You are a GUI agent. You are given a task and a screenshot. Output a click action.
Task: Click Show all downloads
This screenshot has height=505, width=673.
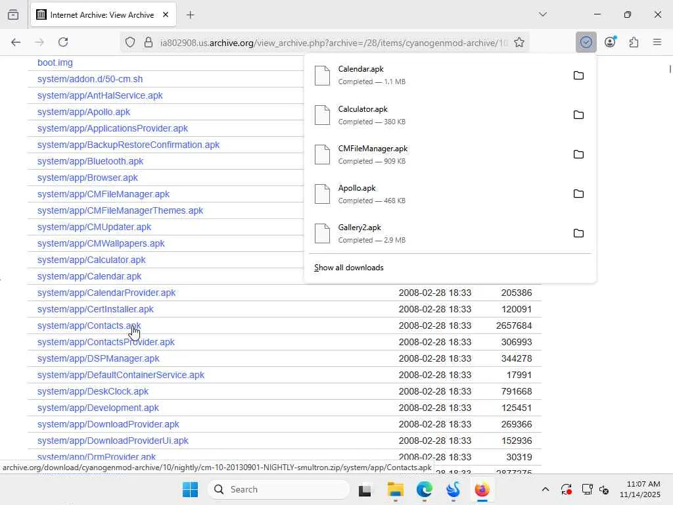348,268
